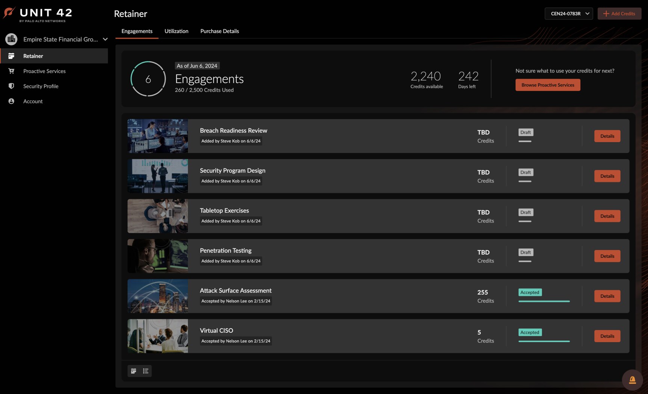648x394 pixels.
Task: Click the Add Credits button
Action: click(619, 14)
